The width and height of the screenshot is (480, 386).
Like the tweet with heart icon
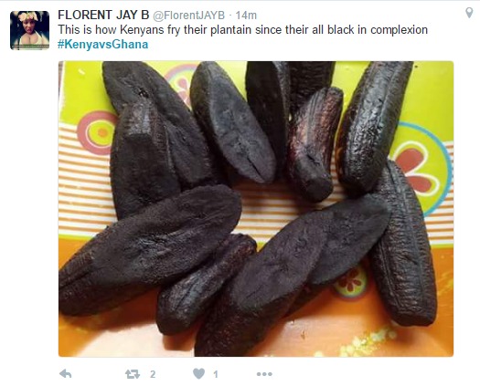pos(199,373)
